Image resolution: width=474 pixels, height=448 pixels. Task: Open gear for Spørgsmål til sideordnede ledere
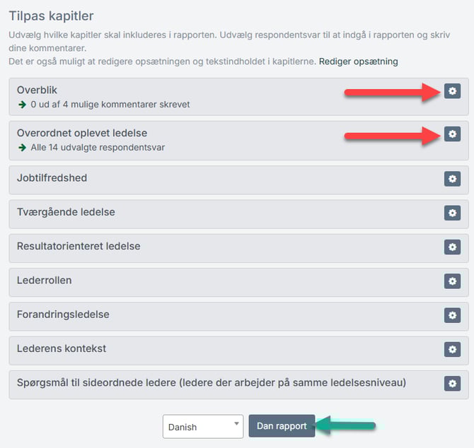pyautogui.click(x=452, y=383)
